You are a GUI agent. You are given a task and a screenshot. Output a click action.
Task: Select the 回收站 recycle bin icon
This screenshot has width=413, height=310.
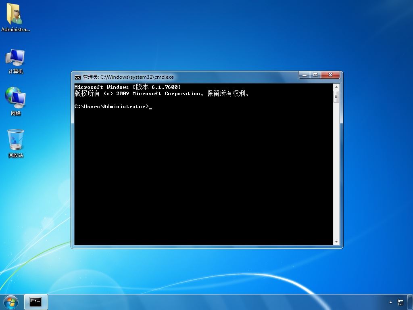[x=16, y=143]
